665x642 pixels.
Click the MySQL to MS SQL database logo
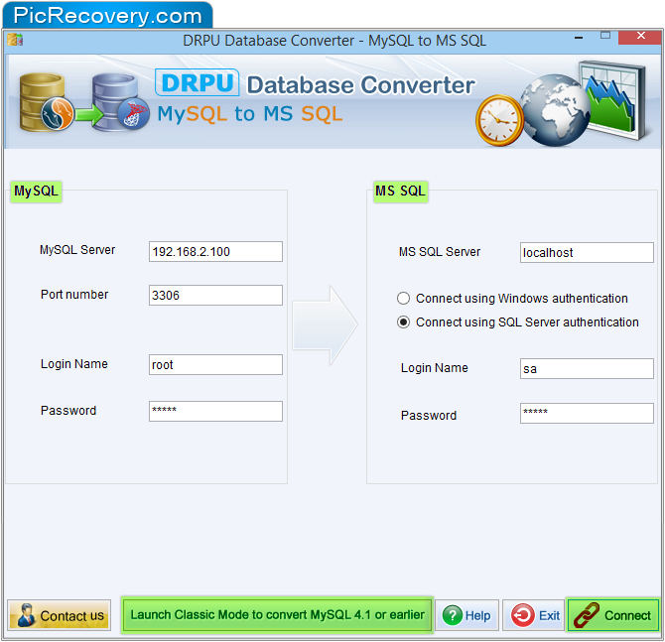(84, 102)
